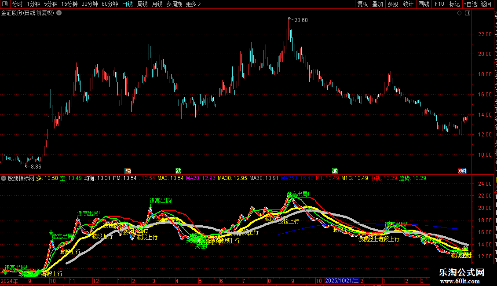Click the 趋势: 13.29 indicator value
Viewport: 497px width, 286px height.
click(413, 178)
